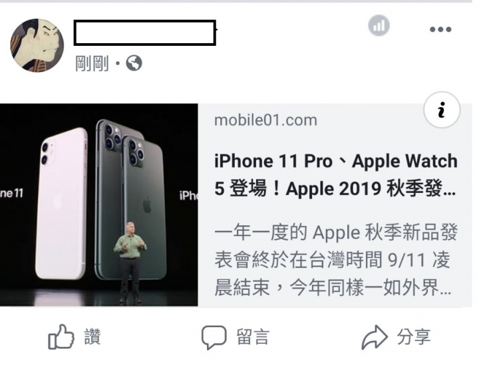The image size is (479, 365).
Task: Open the iPhone 11 Pro article headline
Action: pos(335,175)
